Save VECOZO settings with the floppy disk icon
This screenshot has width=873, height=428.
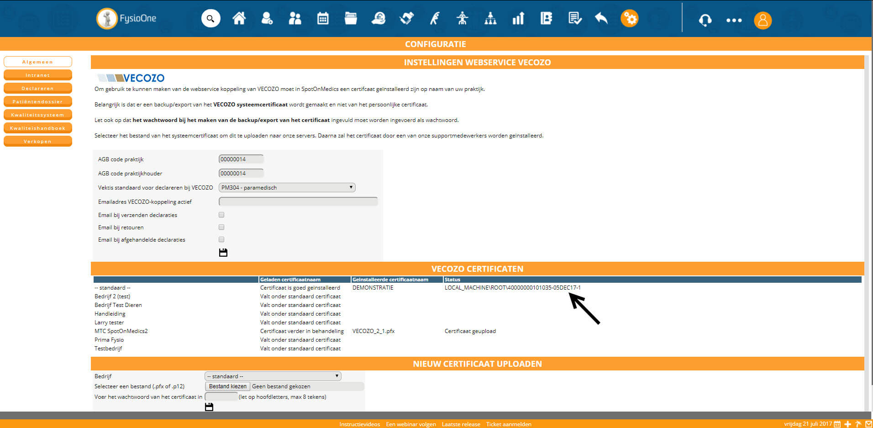click(x=223, y=252)
